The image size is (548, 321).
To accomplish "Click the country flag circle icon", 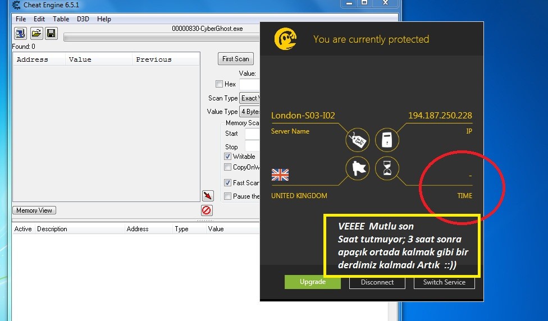I will [358, 168].
